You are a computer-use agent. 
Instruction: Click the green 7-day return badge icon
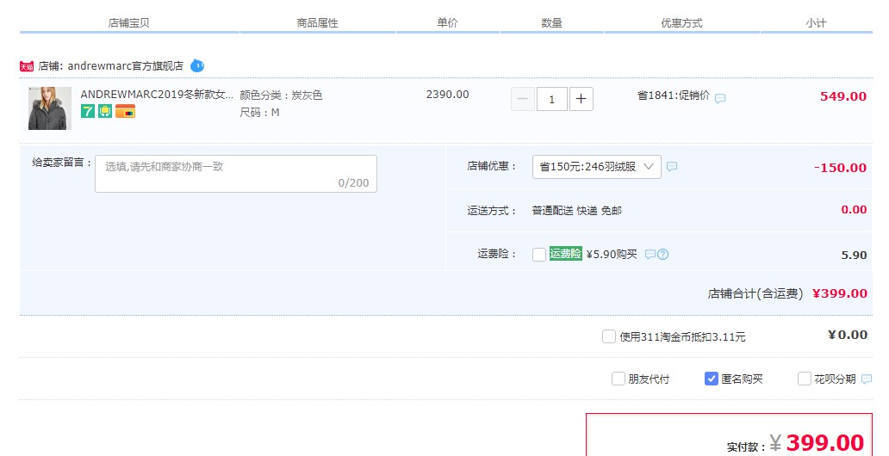click(x=87, y=111)
